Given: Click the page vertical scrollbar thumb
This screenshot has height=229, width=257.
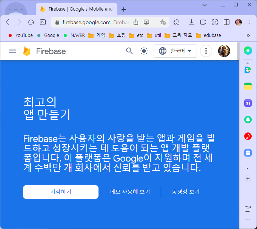Looking at the screenshot, I should (x=238, y=51).
